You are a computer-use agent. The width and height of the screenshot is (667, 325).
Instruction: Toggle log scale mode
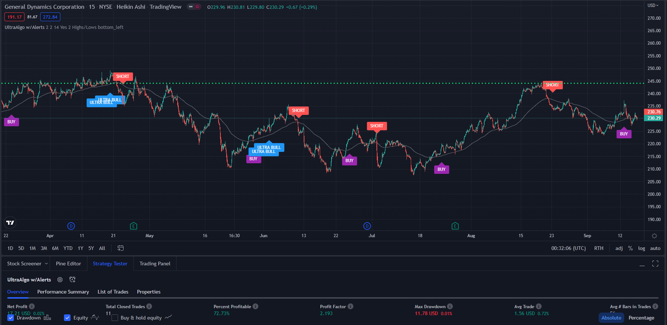642,248
